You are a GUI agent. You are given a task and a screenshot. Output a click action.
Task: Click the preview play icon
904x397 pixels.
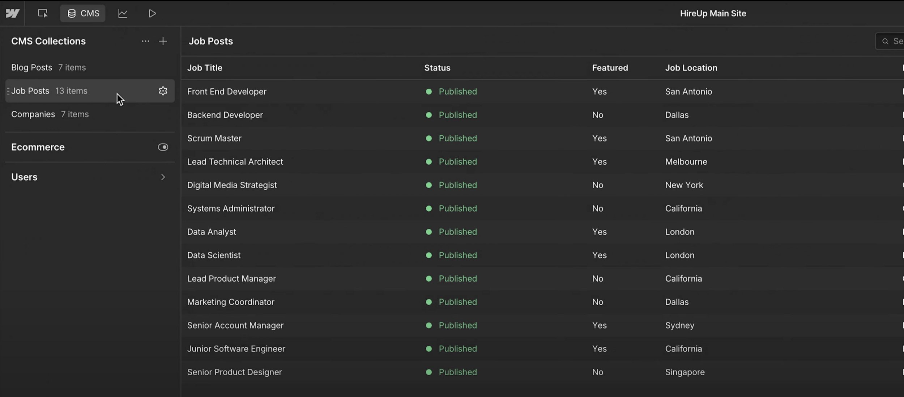[x=152, y=14]
